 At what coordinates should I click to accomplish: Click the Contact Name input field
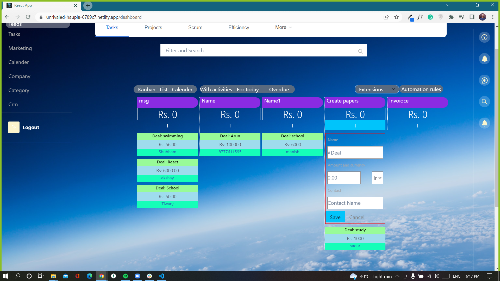point(355,203)
